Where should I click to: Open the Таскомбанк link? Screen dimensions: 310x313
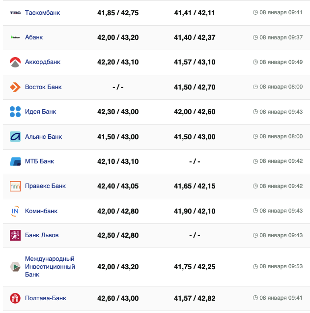(x=42, y=13)
